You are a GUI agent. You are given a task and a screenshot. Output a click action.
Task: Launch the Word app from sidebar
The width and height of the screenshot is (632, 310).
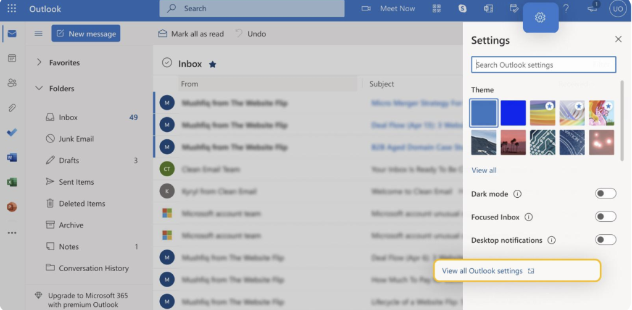tap(12, 157)
